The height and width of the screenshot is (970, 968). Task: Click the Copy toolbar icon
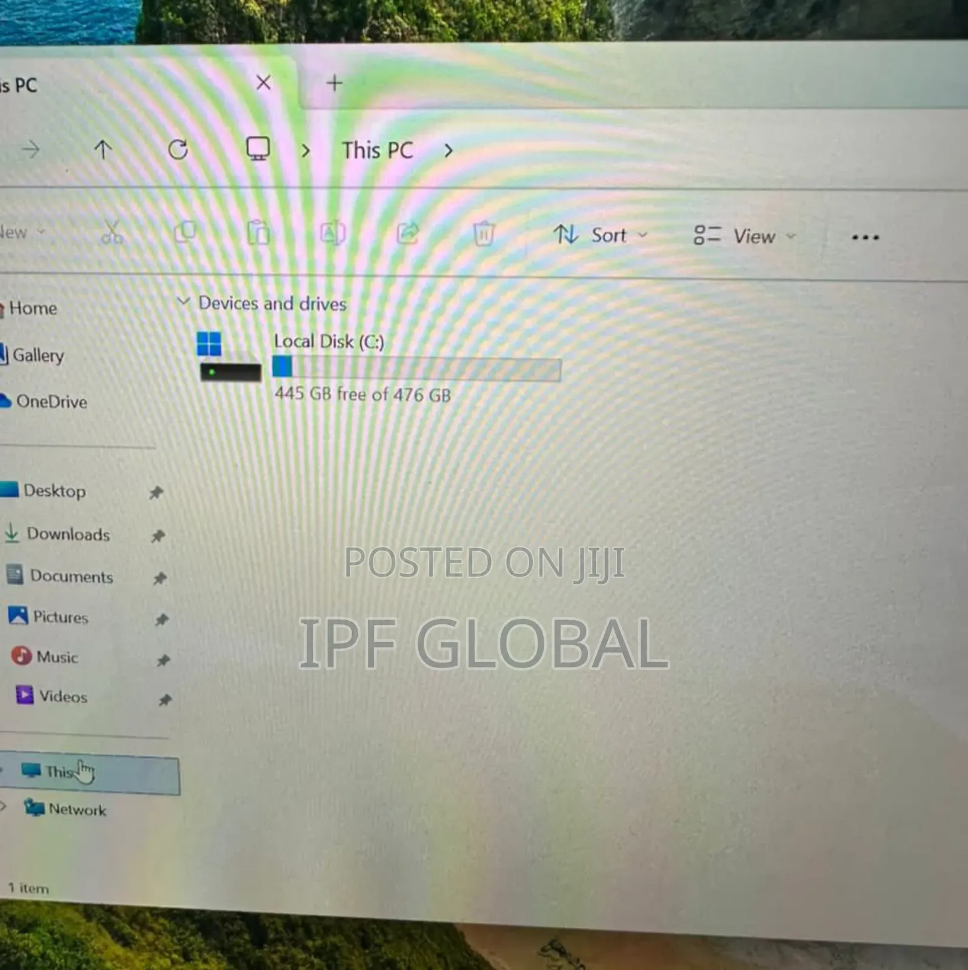pos(185,232)
